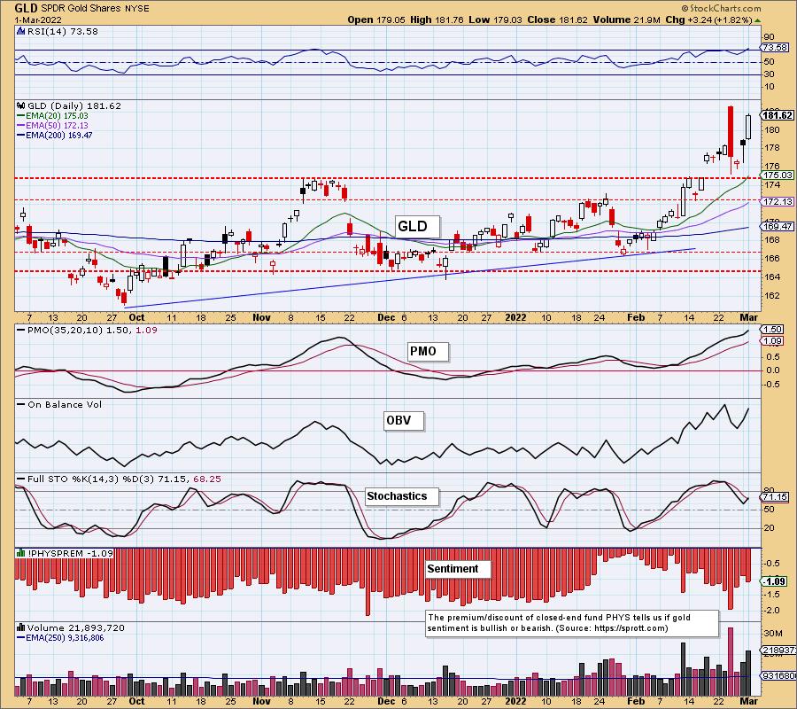Screen dimensions: 797x709
Task: Click the 71.15 stochastic value tag
Action: pyautogui.click(x=774, y=497)
